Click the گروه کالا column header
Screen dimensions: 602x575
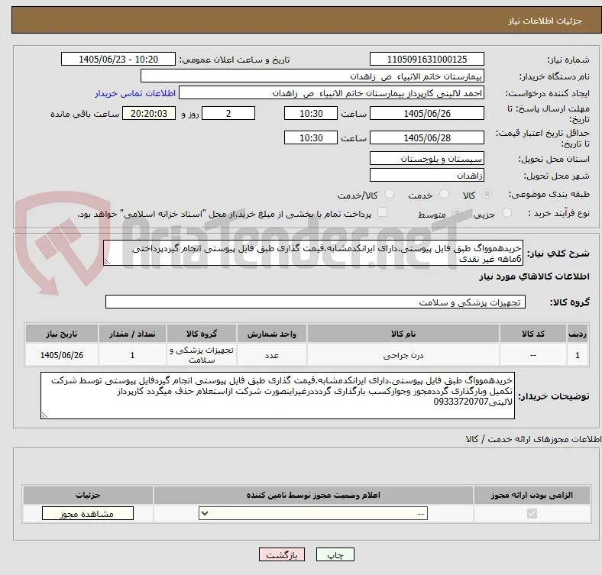pyautogui.click(x=202, y=334)
